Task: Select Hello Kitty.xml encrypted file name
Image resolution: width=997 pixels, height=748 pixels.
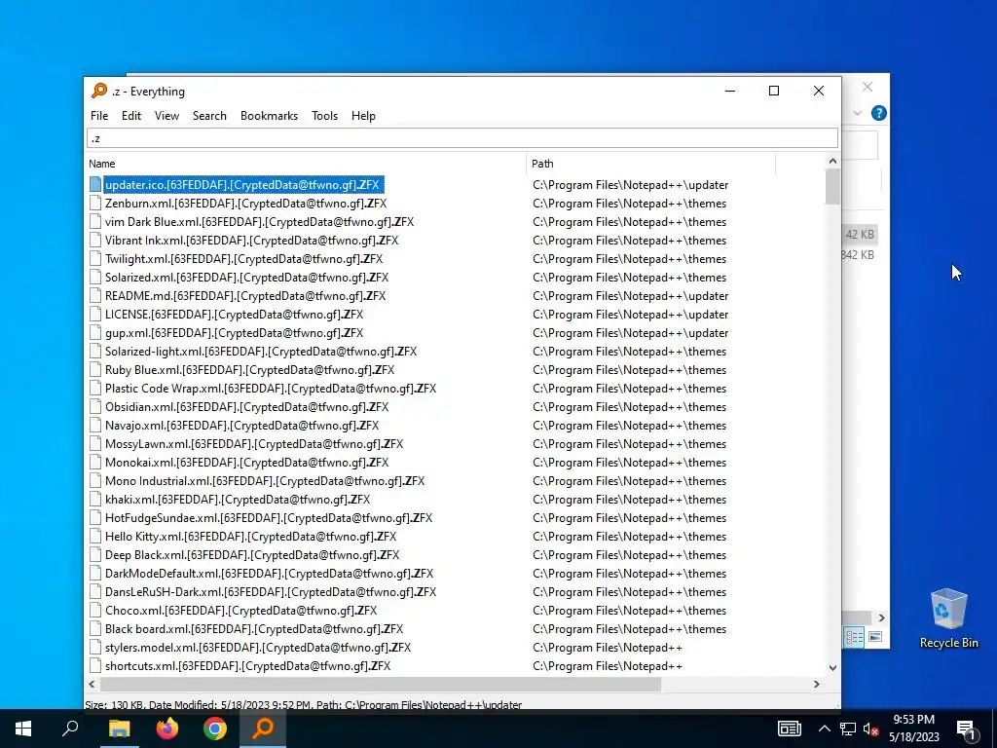Action: click(x=250, y=537)
